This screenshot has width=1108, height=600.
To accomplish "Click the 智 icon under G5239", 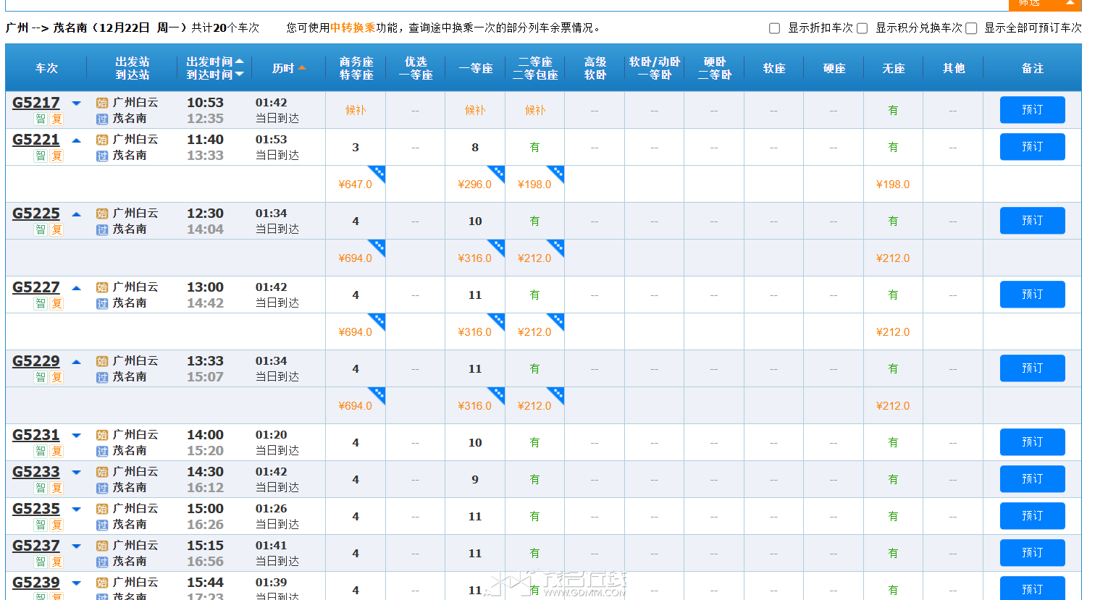I will coord(41,596).
